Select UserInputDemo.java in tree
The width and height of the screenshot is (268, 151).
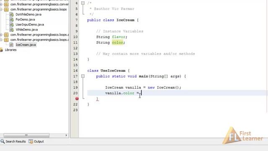(30, 24)
